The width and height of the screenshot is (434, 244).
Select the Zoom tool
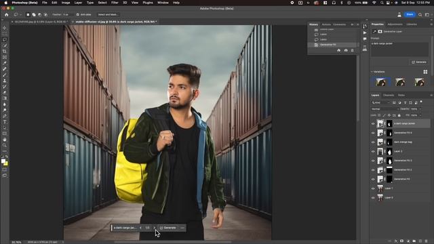click(5, 145)
